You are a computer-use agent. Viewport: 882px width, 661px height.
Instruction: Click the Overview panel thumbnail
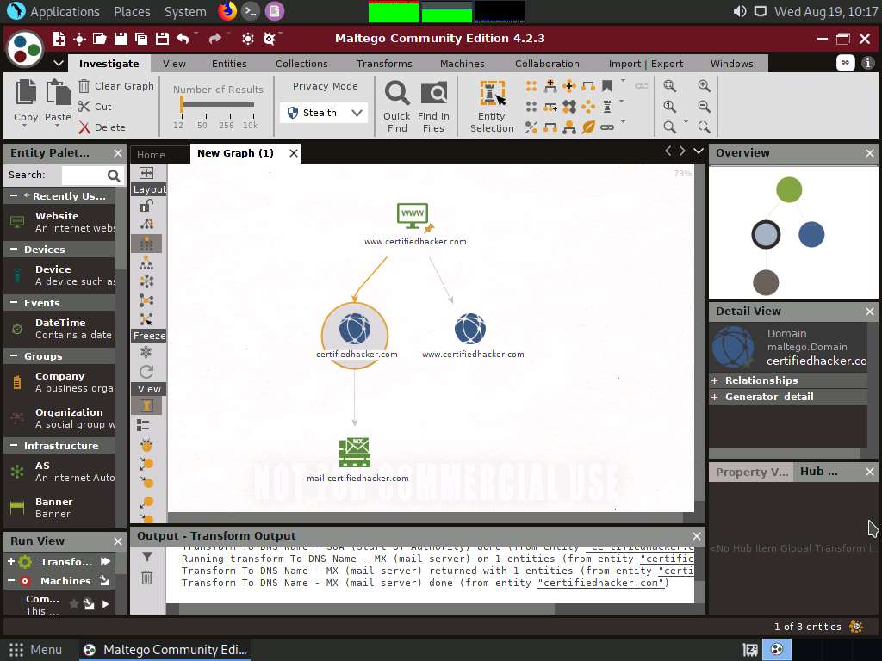[x=792, y=232]
